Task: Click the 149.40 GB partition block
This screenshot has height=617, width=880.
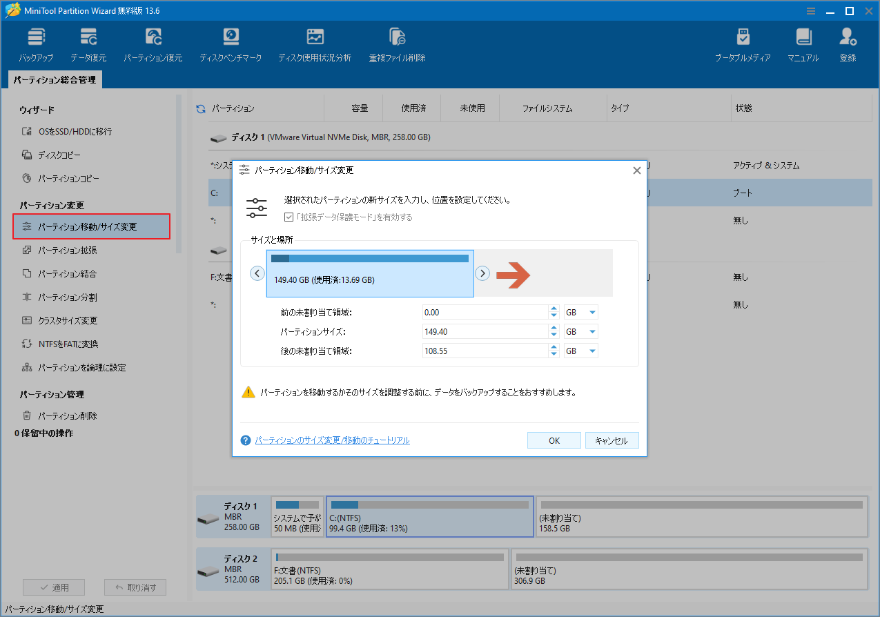Action: 370,273
